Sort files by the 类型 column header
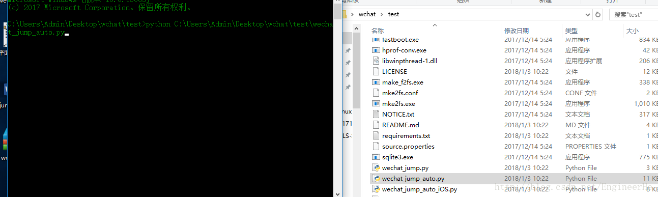 pos(571,31)
